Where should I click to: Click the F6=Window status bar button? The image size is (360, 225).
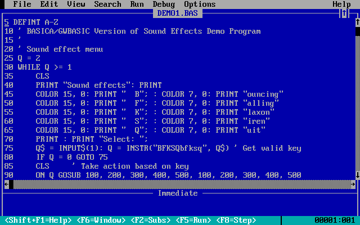tap(101, 220)
